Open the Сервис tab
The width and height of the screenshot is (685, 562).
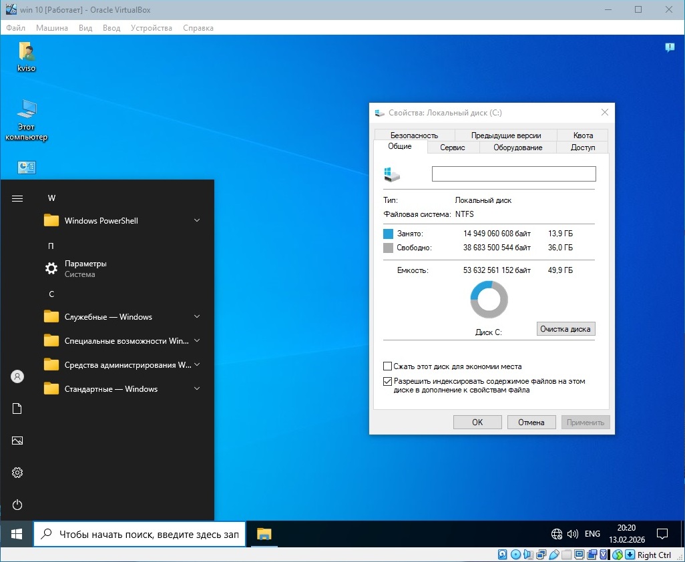(x=452, y=148)
